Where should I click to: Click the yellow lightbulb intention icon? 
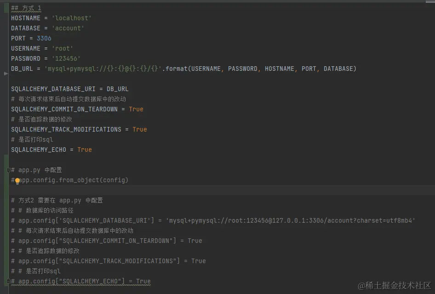17,181
